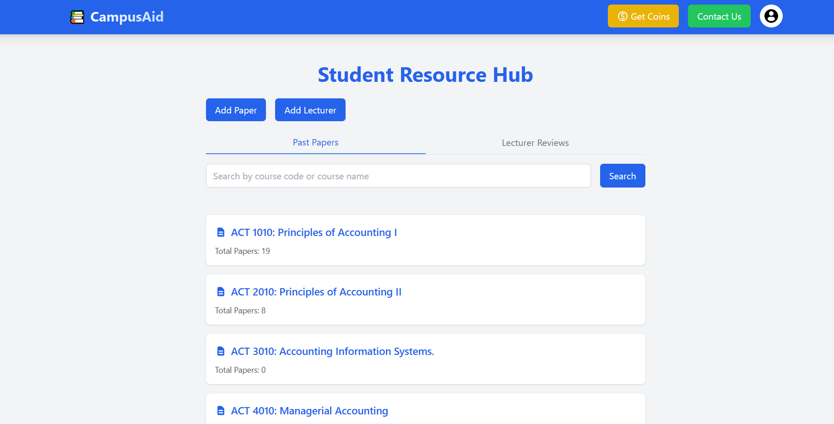
Task: Open the Contact Us page
Action: click(x=719, y=16)
